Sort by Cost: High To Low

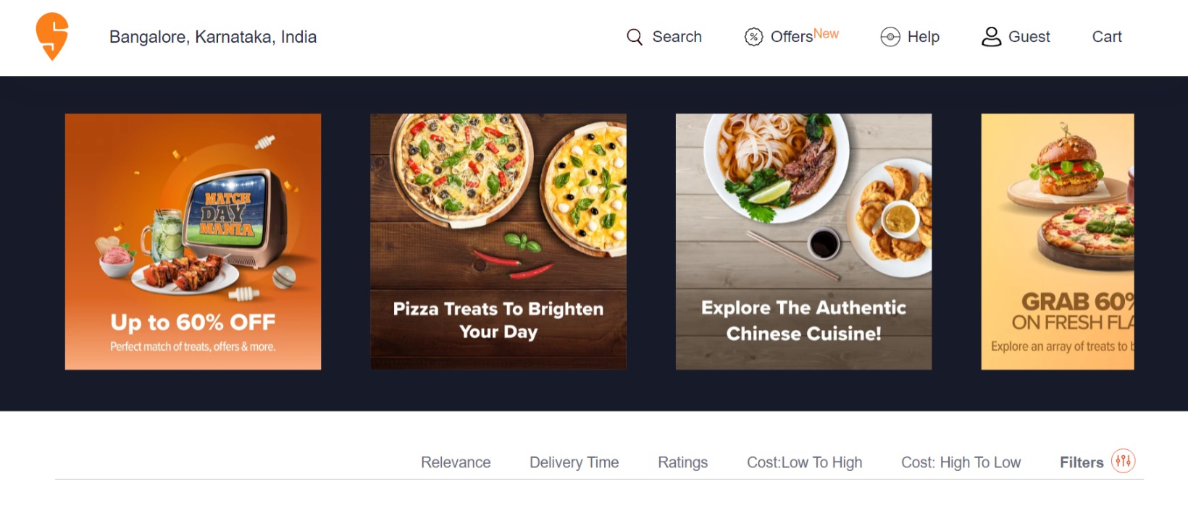[x=961, y=462]
